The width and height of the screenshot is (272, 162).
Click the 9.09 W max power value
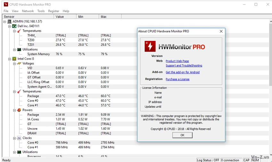[x=105, y=115]
